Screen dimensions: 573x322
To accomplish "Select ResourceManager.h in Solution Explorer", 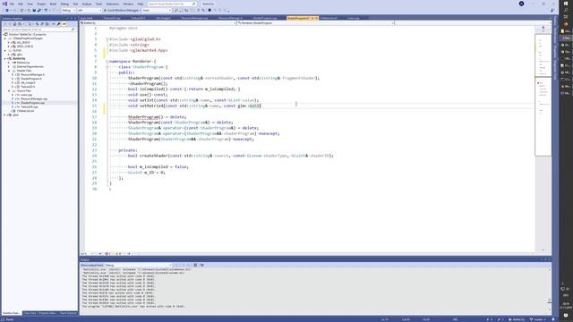I will pos(32,74).
